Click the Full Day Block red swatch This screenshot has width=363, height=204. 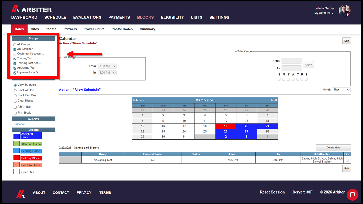16,158
